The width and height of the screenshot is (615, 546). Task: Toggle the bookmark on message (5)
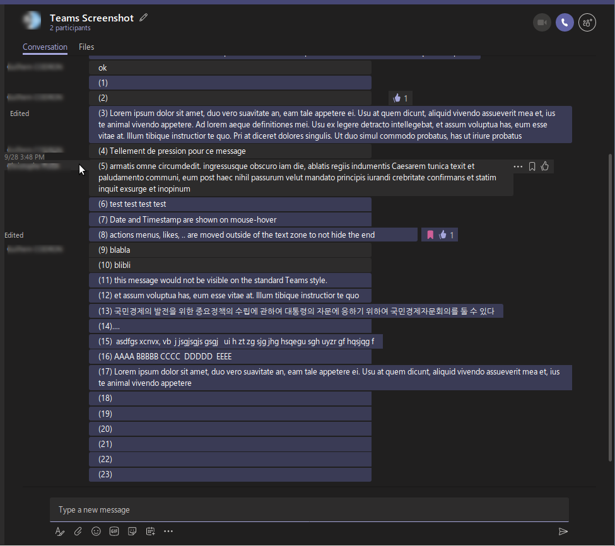coord(532,166)
